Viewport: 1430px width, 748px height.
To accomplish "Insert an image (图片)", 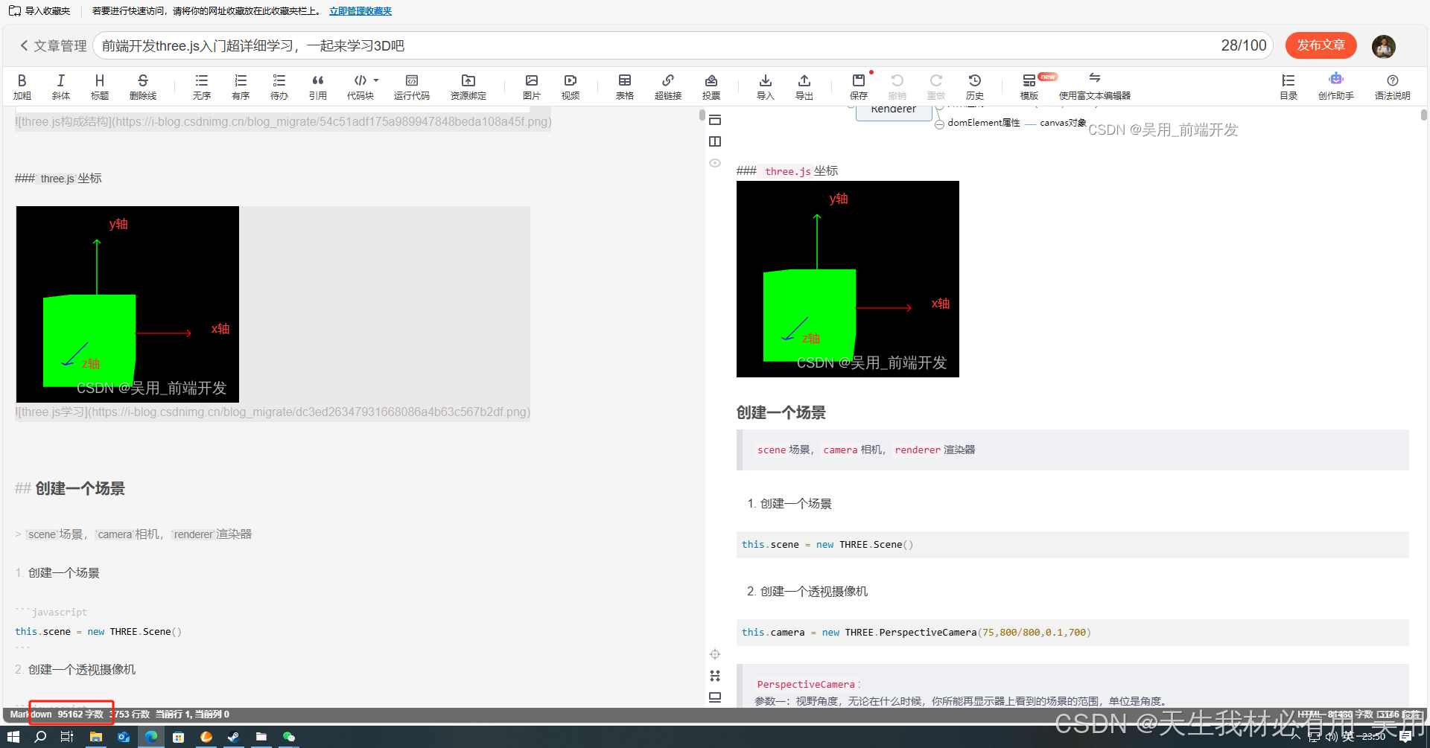I will 532,86.
